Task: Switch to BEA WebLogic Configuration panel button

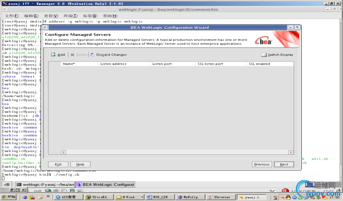Action: click(105, 185)
